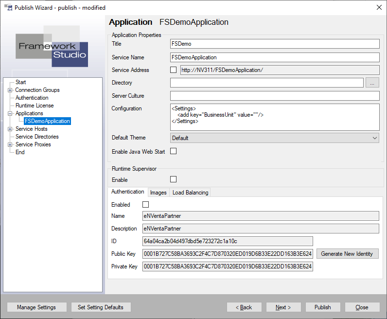Image resolution: width=387 pixels, height=319 pixels.
Task: Toggle the Service Address checkbox
Action: (173, 70)
